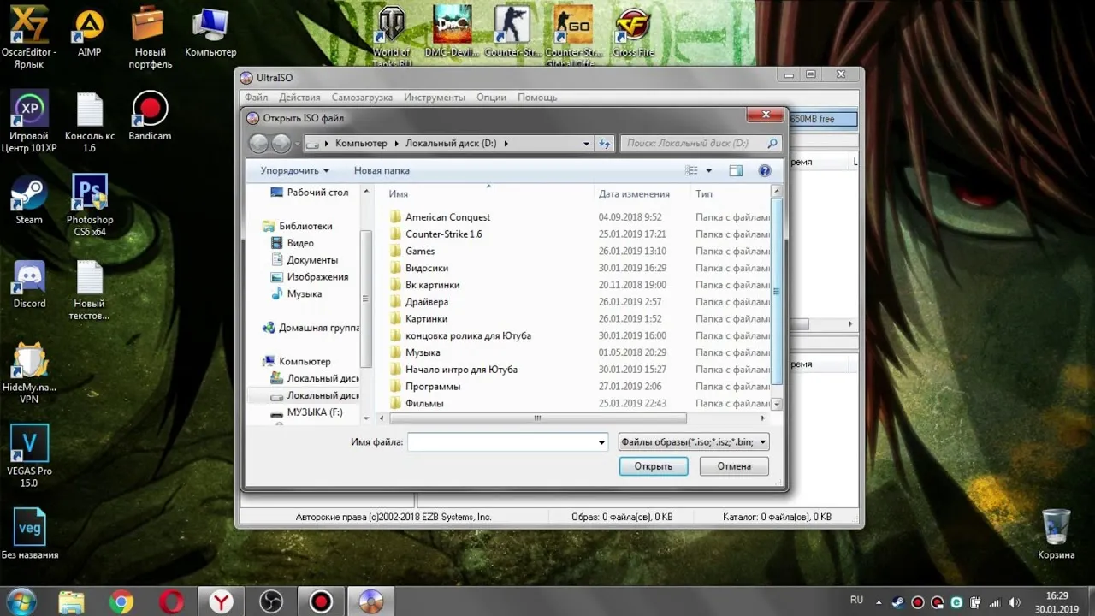This screenshot has height=616, width=1095.
Task: Select the Games folder
Action: point(420,252)
